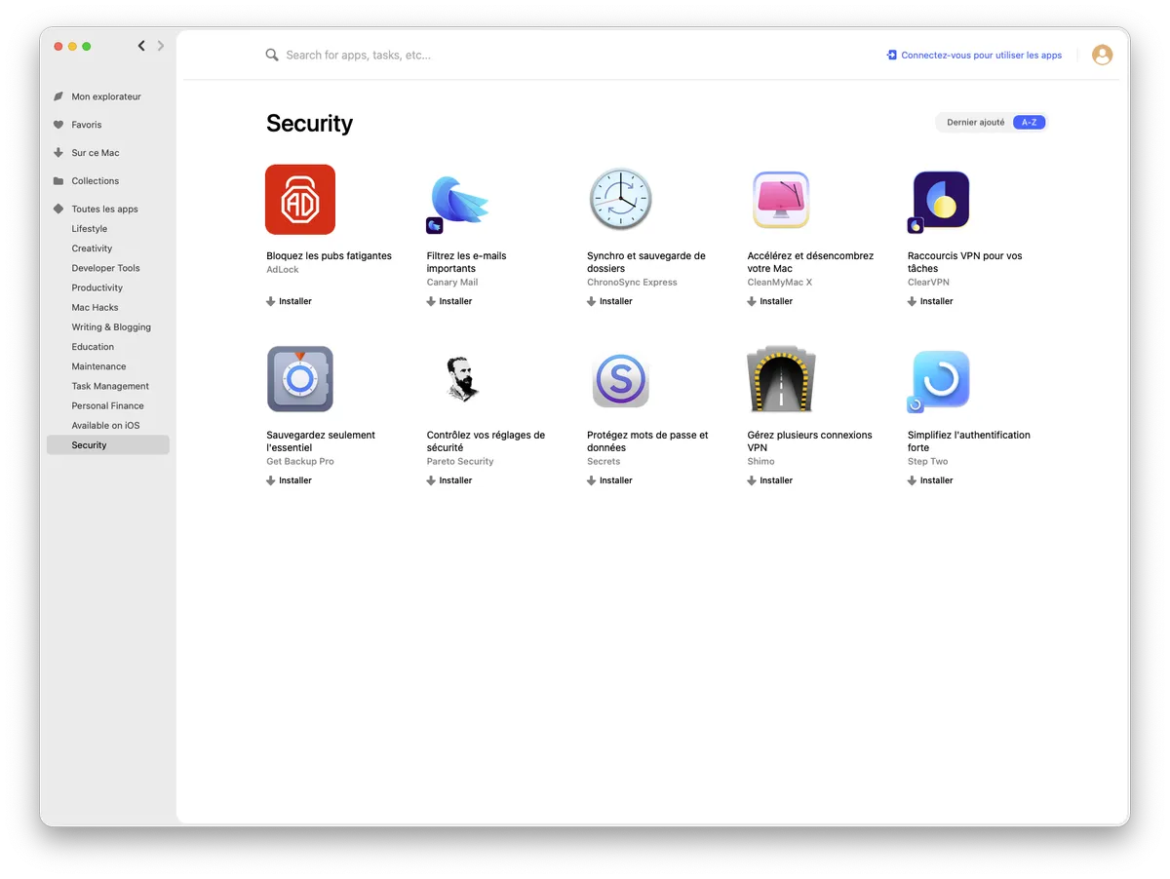Open the user profile avatar
This screenshot has width=1170, height=879.
click(1103, 56)
